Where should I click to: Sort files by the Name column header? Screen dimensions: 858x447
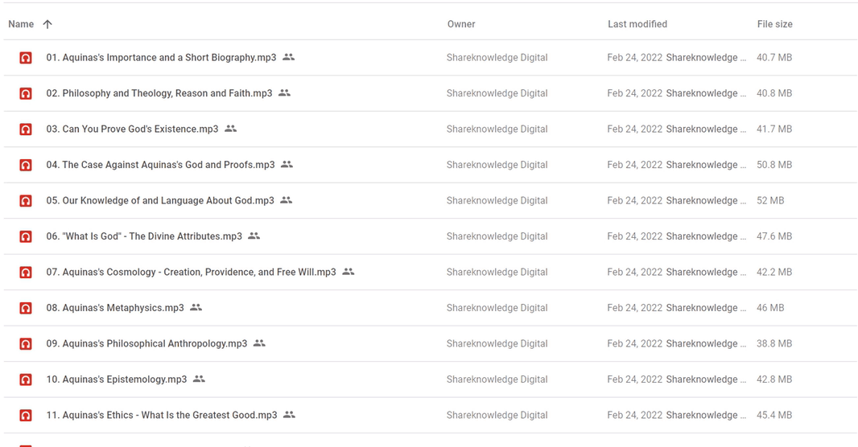click(21, 24)
